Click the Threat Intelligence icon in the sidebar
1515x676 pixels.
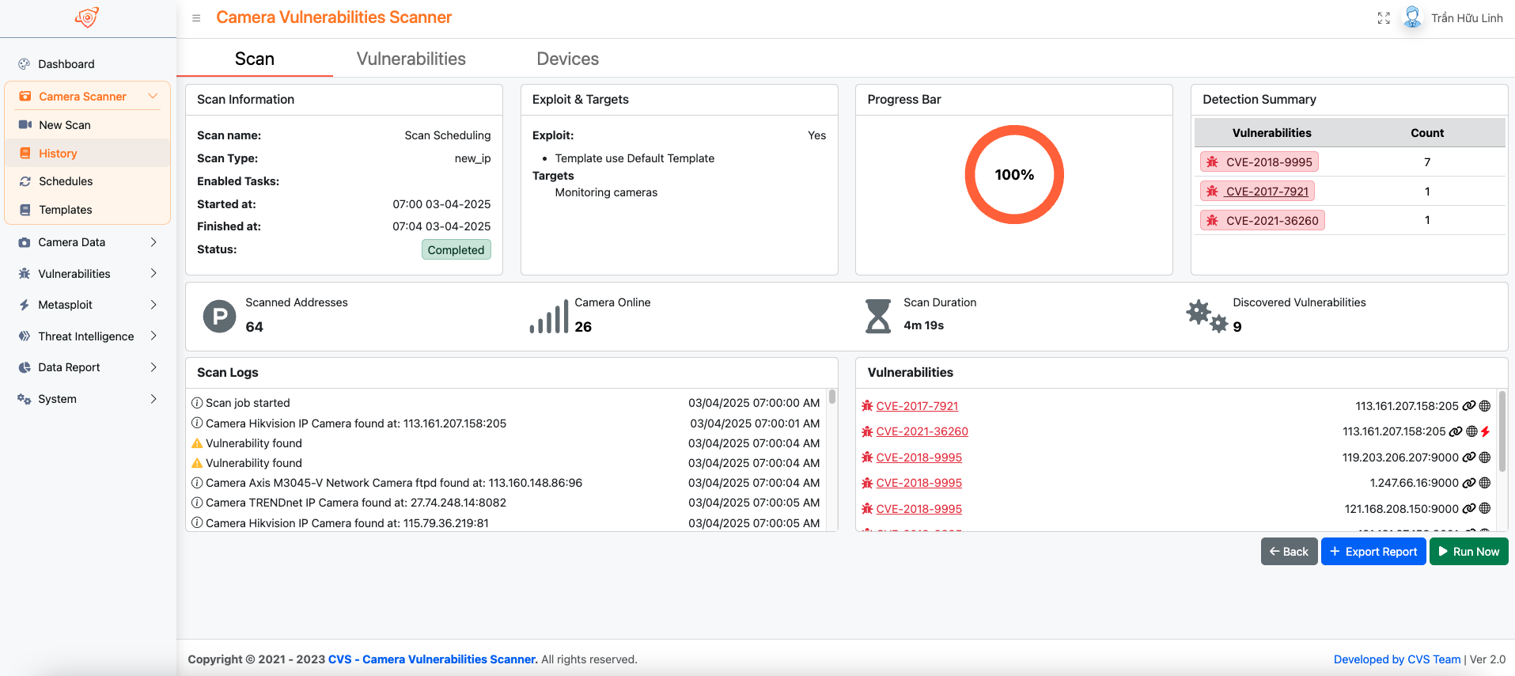coord(25,336)
